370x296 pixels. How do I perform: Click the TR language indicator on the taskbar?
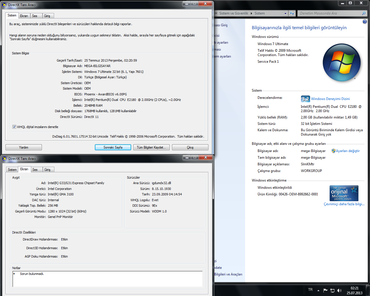(310, 290)
